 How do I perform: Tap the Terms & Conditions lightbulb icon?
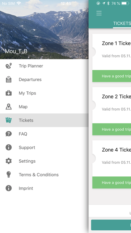click(x=9, y=174)
